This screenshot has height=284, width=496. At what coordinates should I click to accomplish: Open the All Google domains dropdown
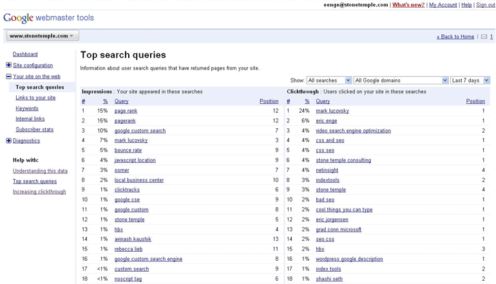[x=401, y=80]
